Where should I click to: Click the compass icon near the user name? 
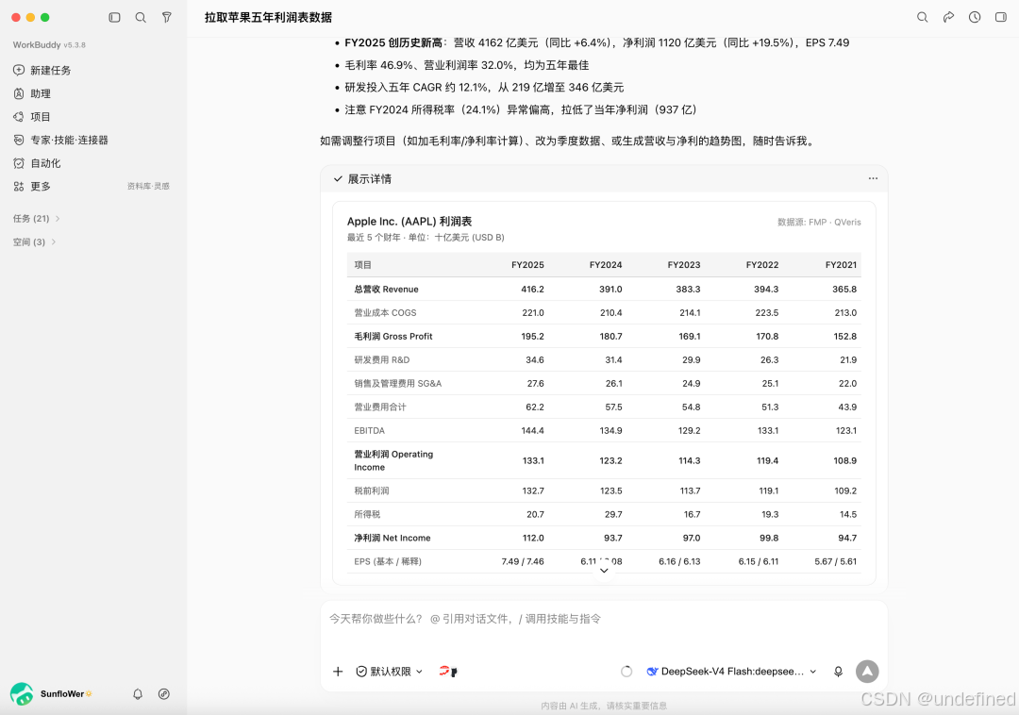click(x=164, y=694)
